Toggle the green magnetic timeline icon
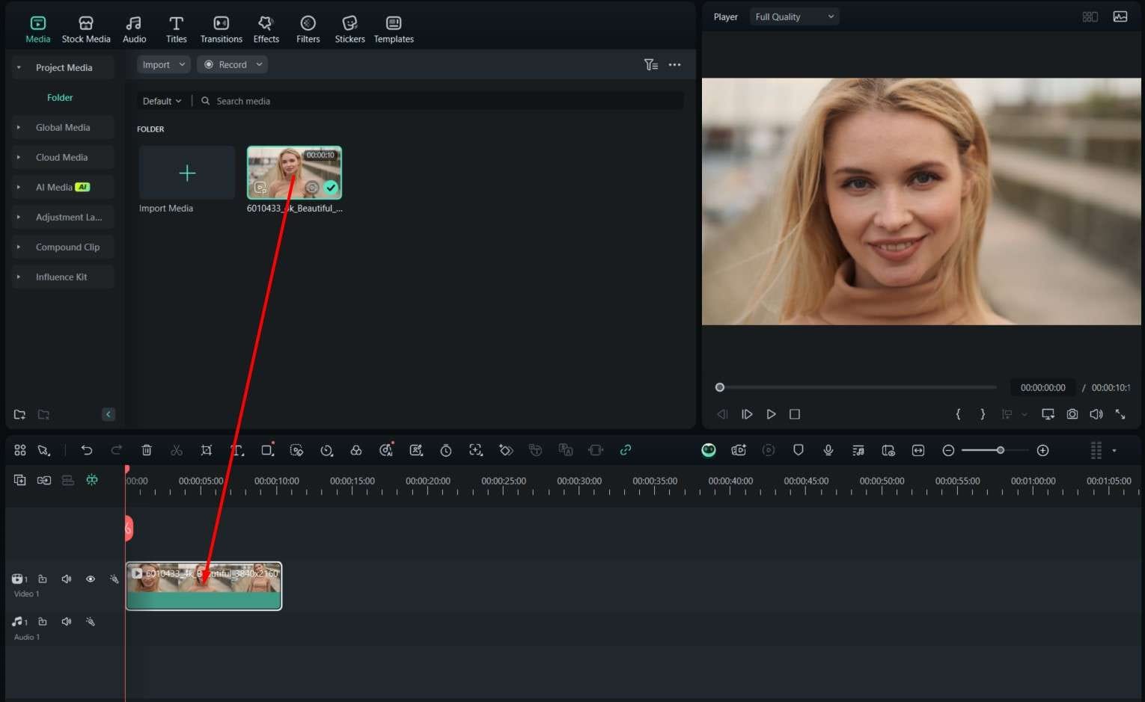This screenshot has height=702, width=1145. 92,480
